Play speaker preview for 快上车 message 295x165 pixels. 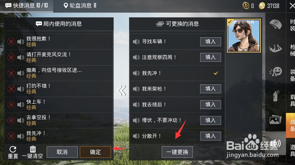pyautogui.click(x=21, y=104)
